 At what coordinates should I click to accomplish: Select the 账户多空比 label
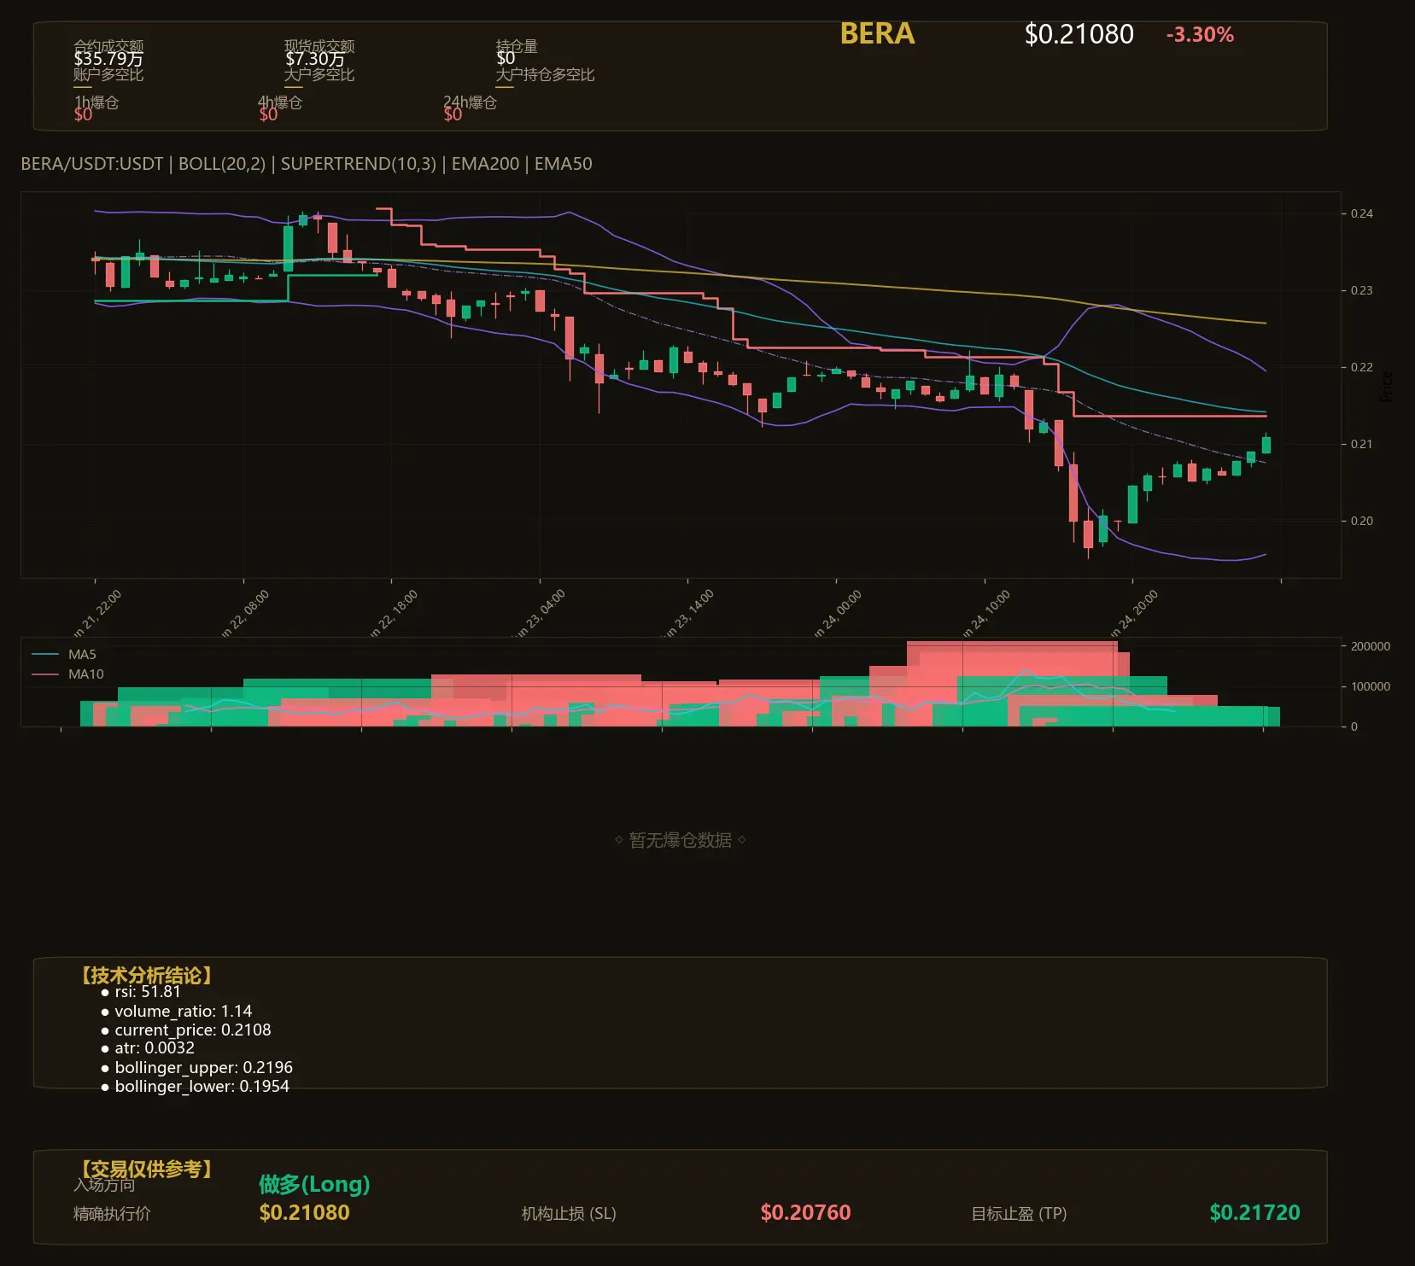[108, 75]
